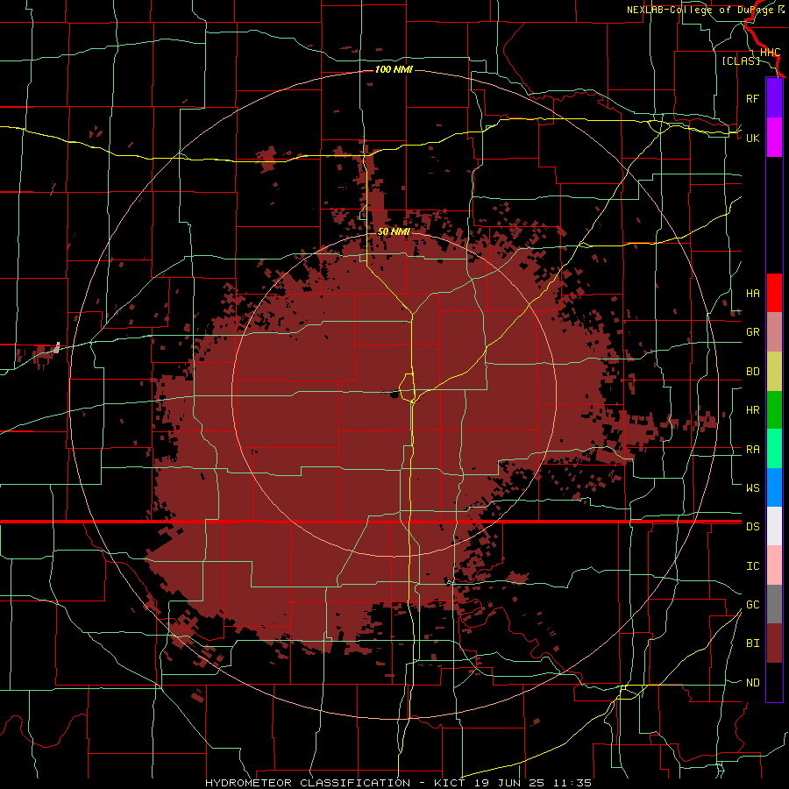Viewport: 789px width, 789px height.
Task: Click the HHC product label
Action: (x=770, y=53)
